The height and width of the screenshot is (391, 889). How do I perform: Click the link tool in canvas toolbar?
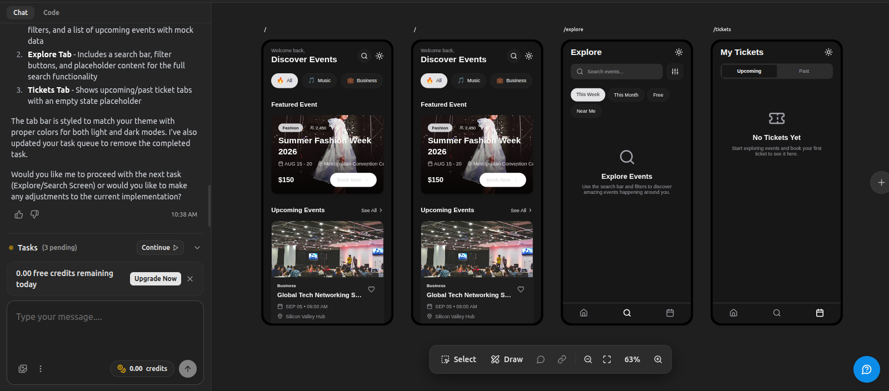click(x=562, y=359)
